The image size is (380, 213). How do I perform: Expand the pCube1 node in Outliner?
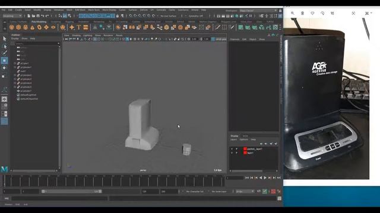click(x=15, y=63)
